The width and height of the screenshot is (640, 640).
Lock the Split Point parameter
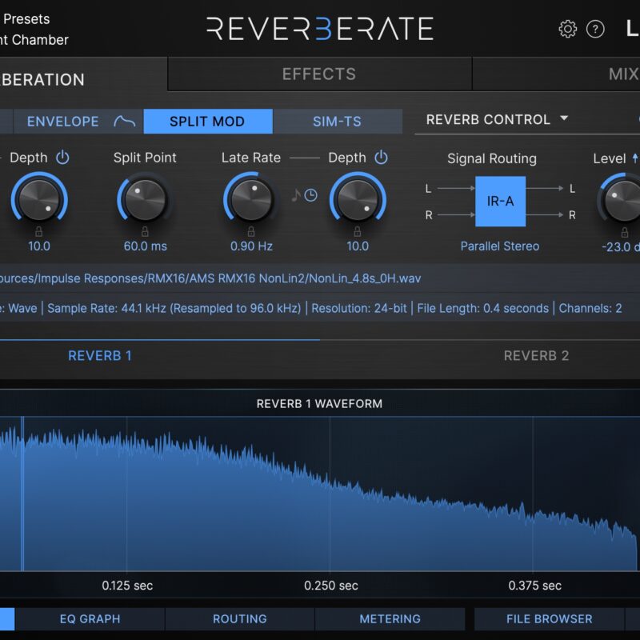(145, 231)
